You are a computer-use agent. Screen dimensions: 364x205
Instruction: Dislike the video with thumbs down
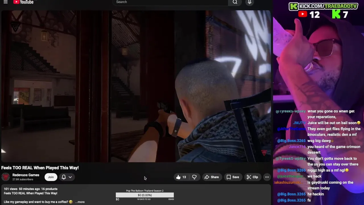click(195, 177)
